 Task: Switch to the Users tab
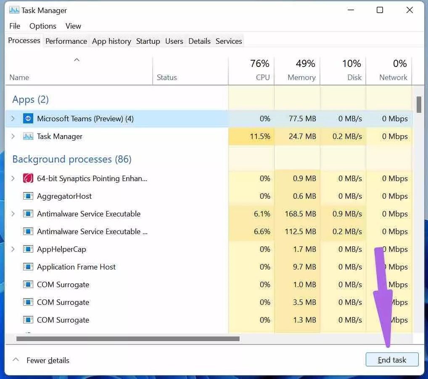tap(174, 41)
